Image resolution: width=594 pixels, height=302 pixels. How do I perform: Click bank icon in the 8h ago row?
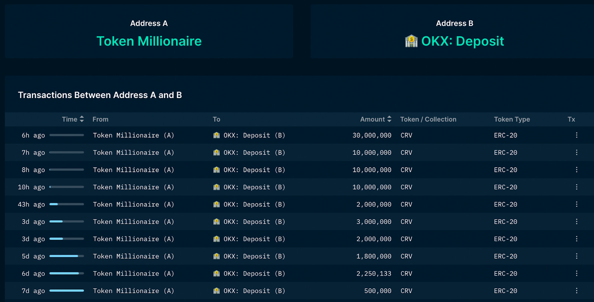point(216,170)
